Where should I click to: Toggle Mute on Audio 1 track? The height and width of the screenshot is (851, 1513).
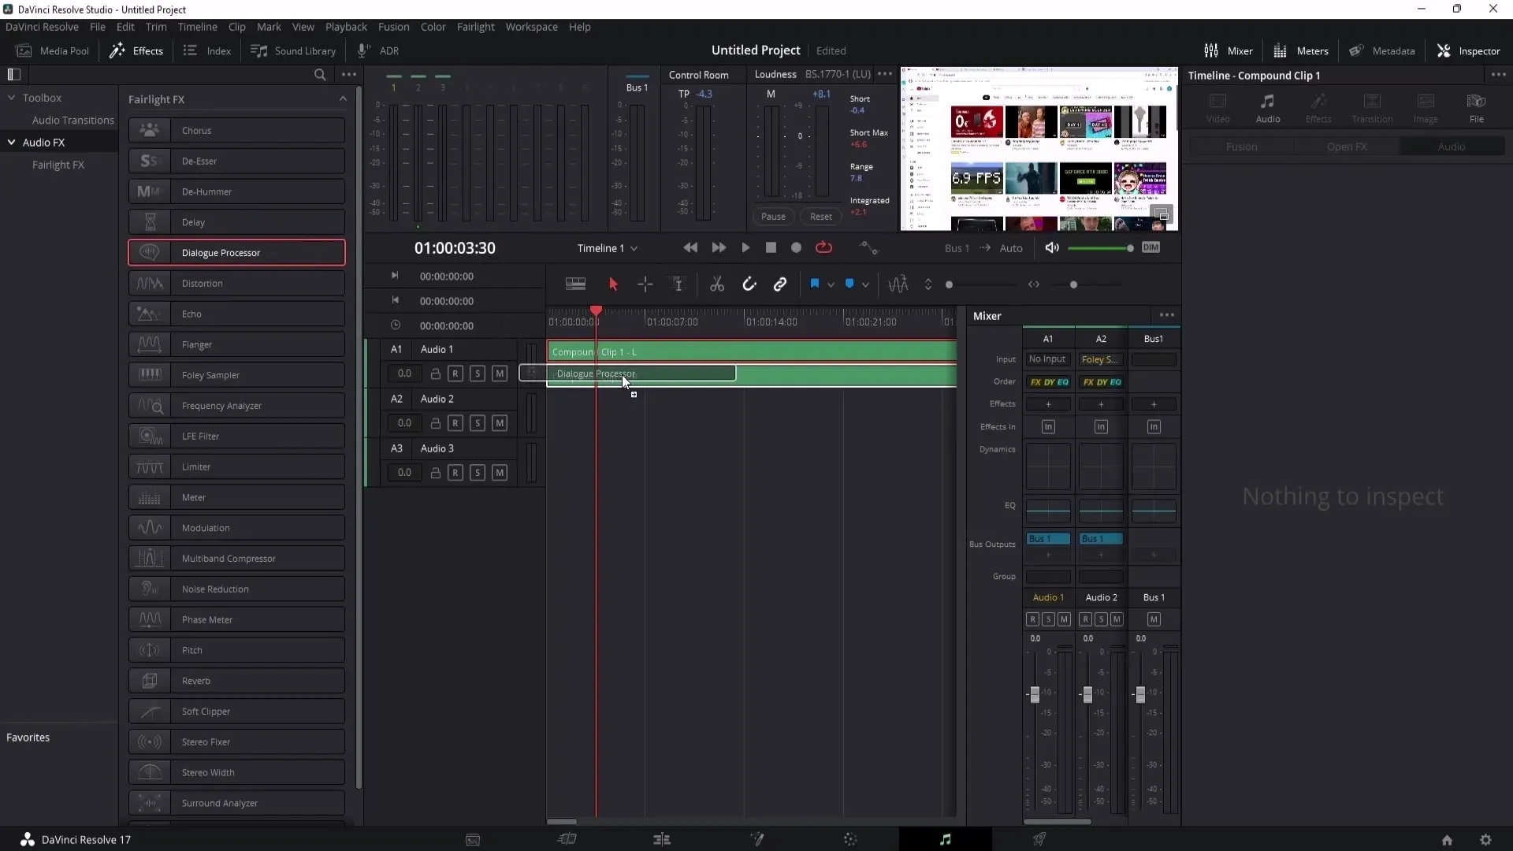[500, 373]
